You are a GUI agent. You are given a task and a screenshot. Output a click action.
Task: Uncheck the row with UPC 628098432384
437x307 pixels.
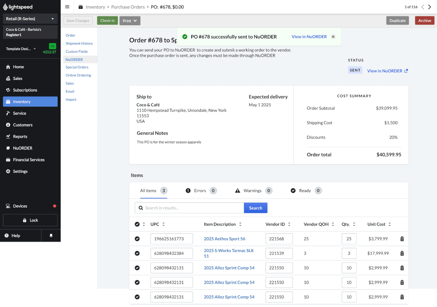coord(137,253)
